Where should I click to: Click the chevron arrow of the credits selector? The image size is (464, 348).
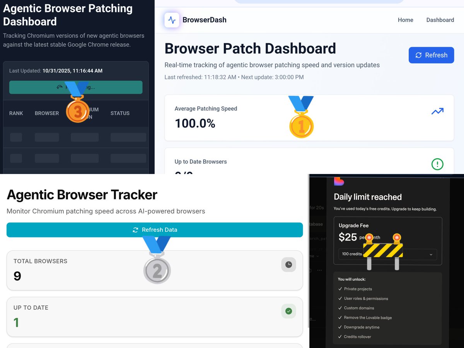tap(431, 254)
